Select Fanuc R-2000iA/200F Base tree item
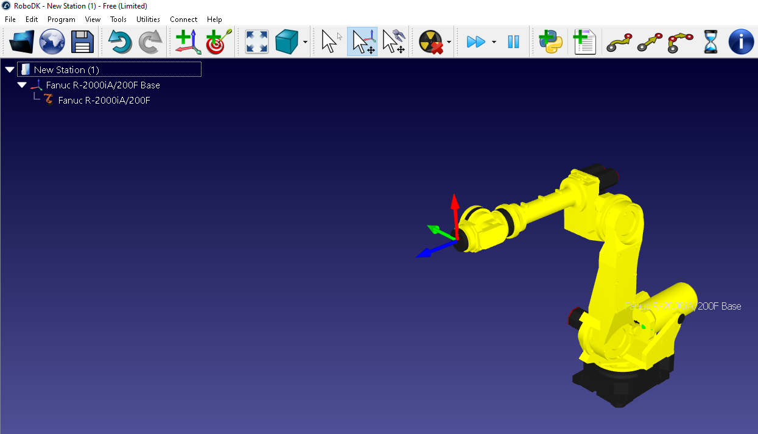 click(103, 85)
